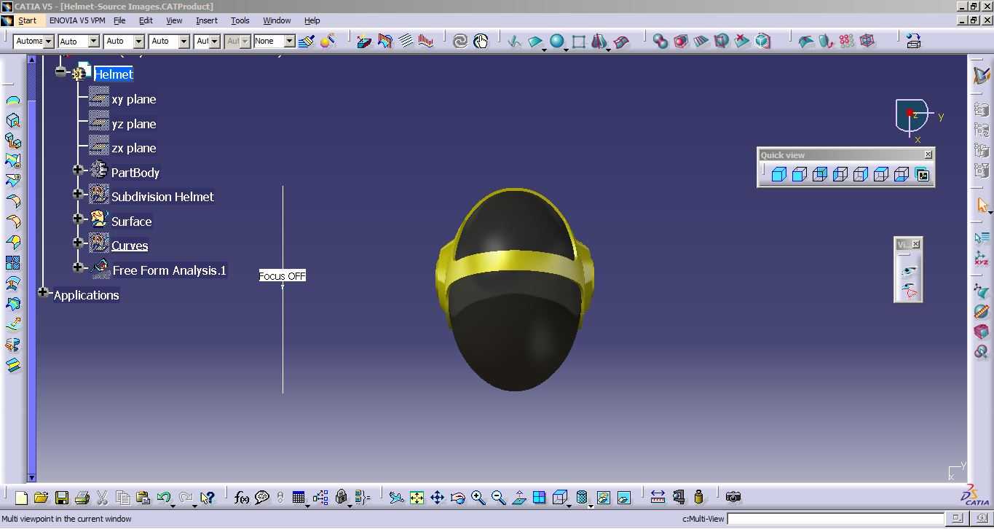Viewport: 994px width, 529px height.
Task: Click the Curves tree label
Action: pyautogui.click(x=130, y=246)
